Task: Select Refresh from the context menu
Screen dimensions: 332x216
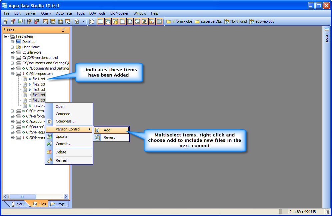Action: (69, 160)
